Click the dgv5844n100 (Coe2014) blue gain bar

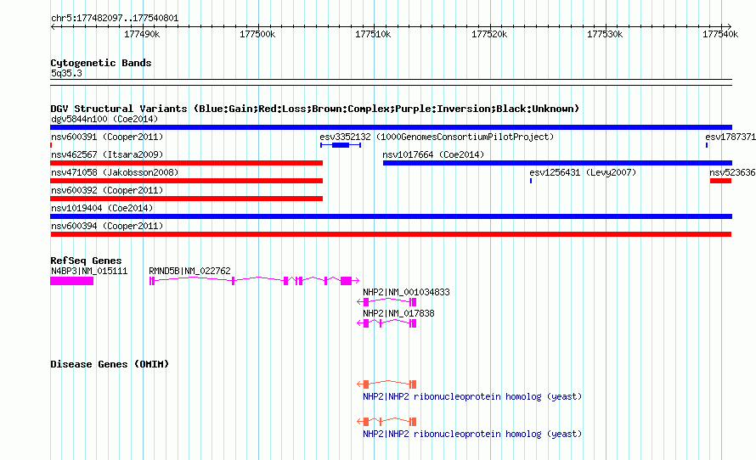391,127
